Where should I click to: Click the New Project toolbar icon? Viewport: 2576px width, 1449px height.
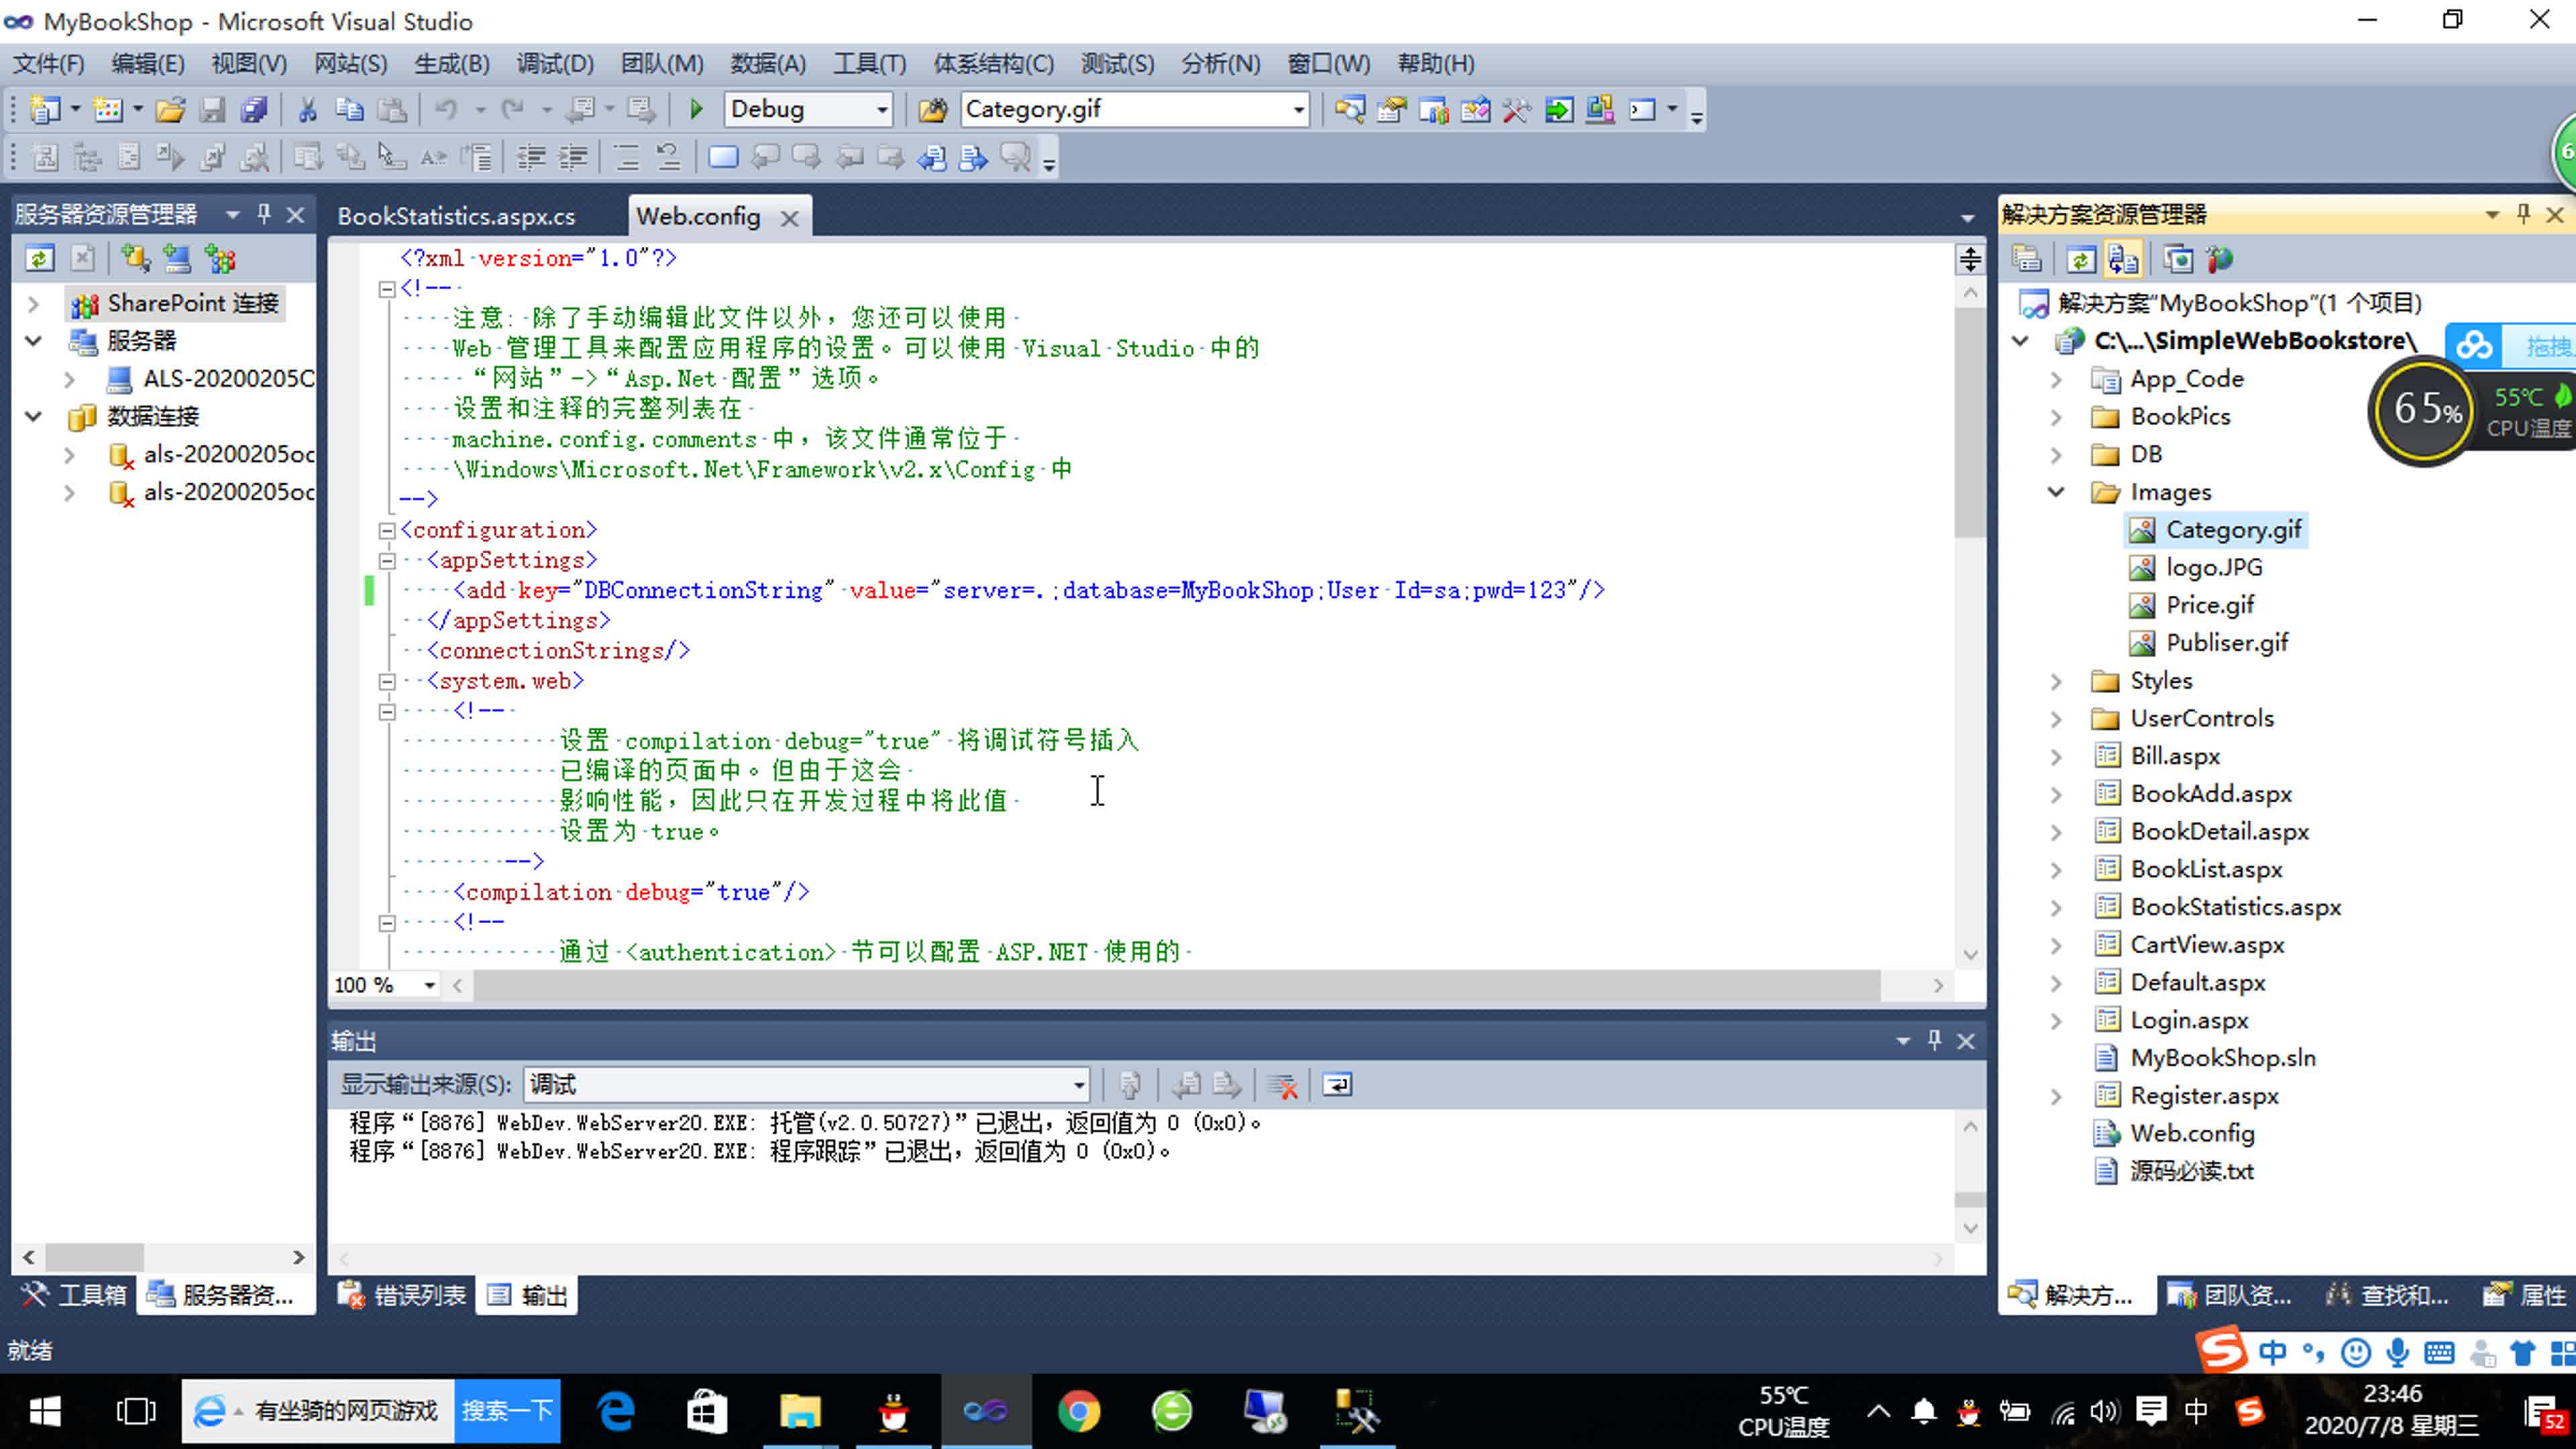(44, 109)
